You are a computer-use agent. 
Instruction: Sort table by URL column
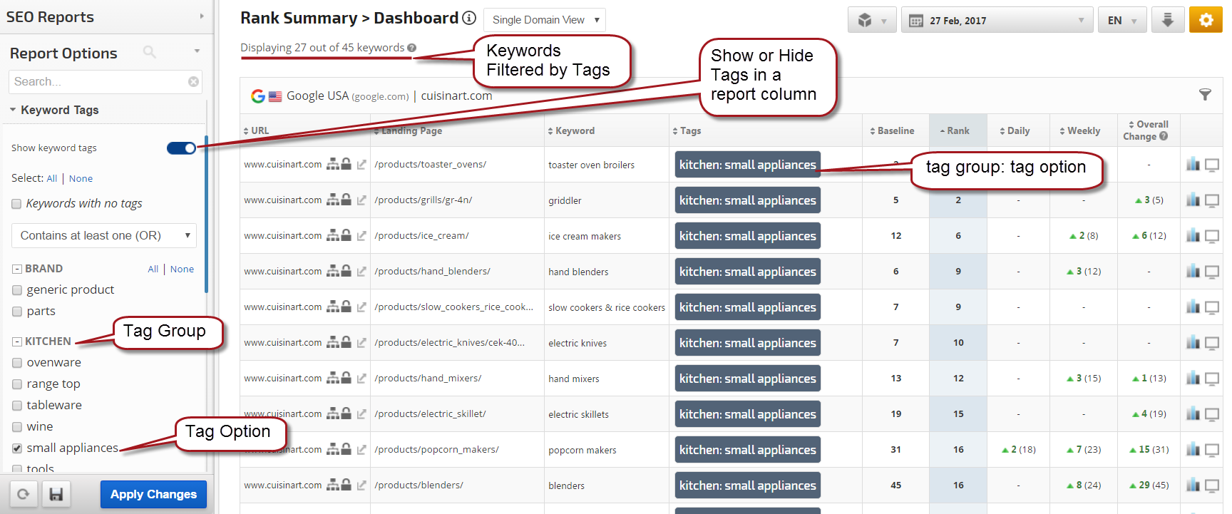tap(256, 130)
